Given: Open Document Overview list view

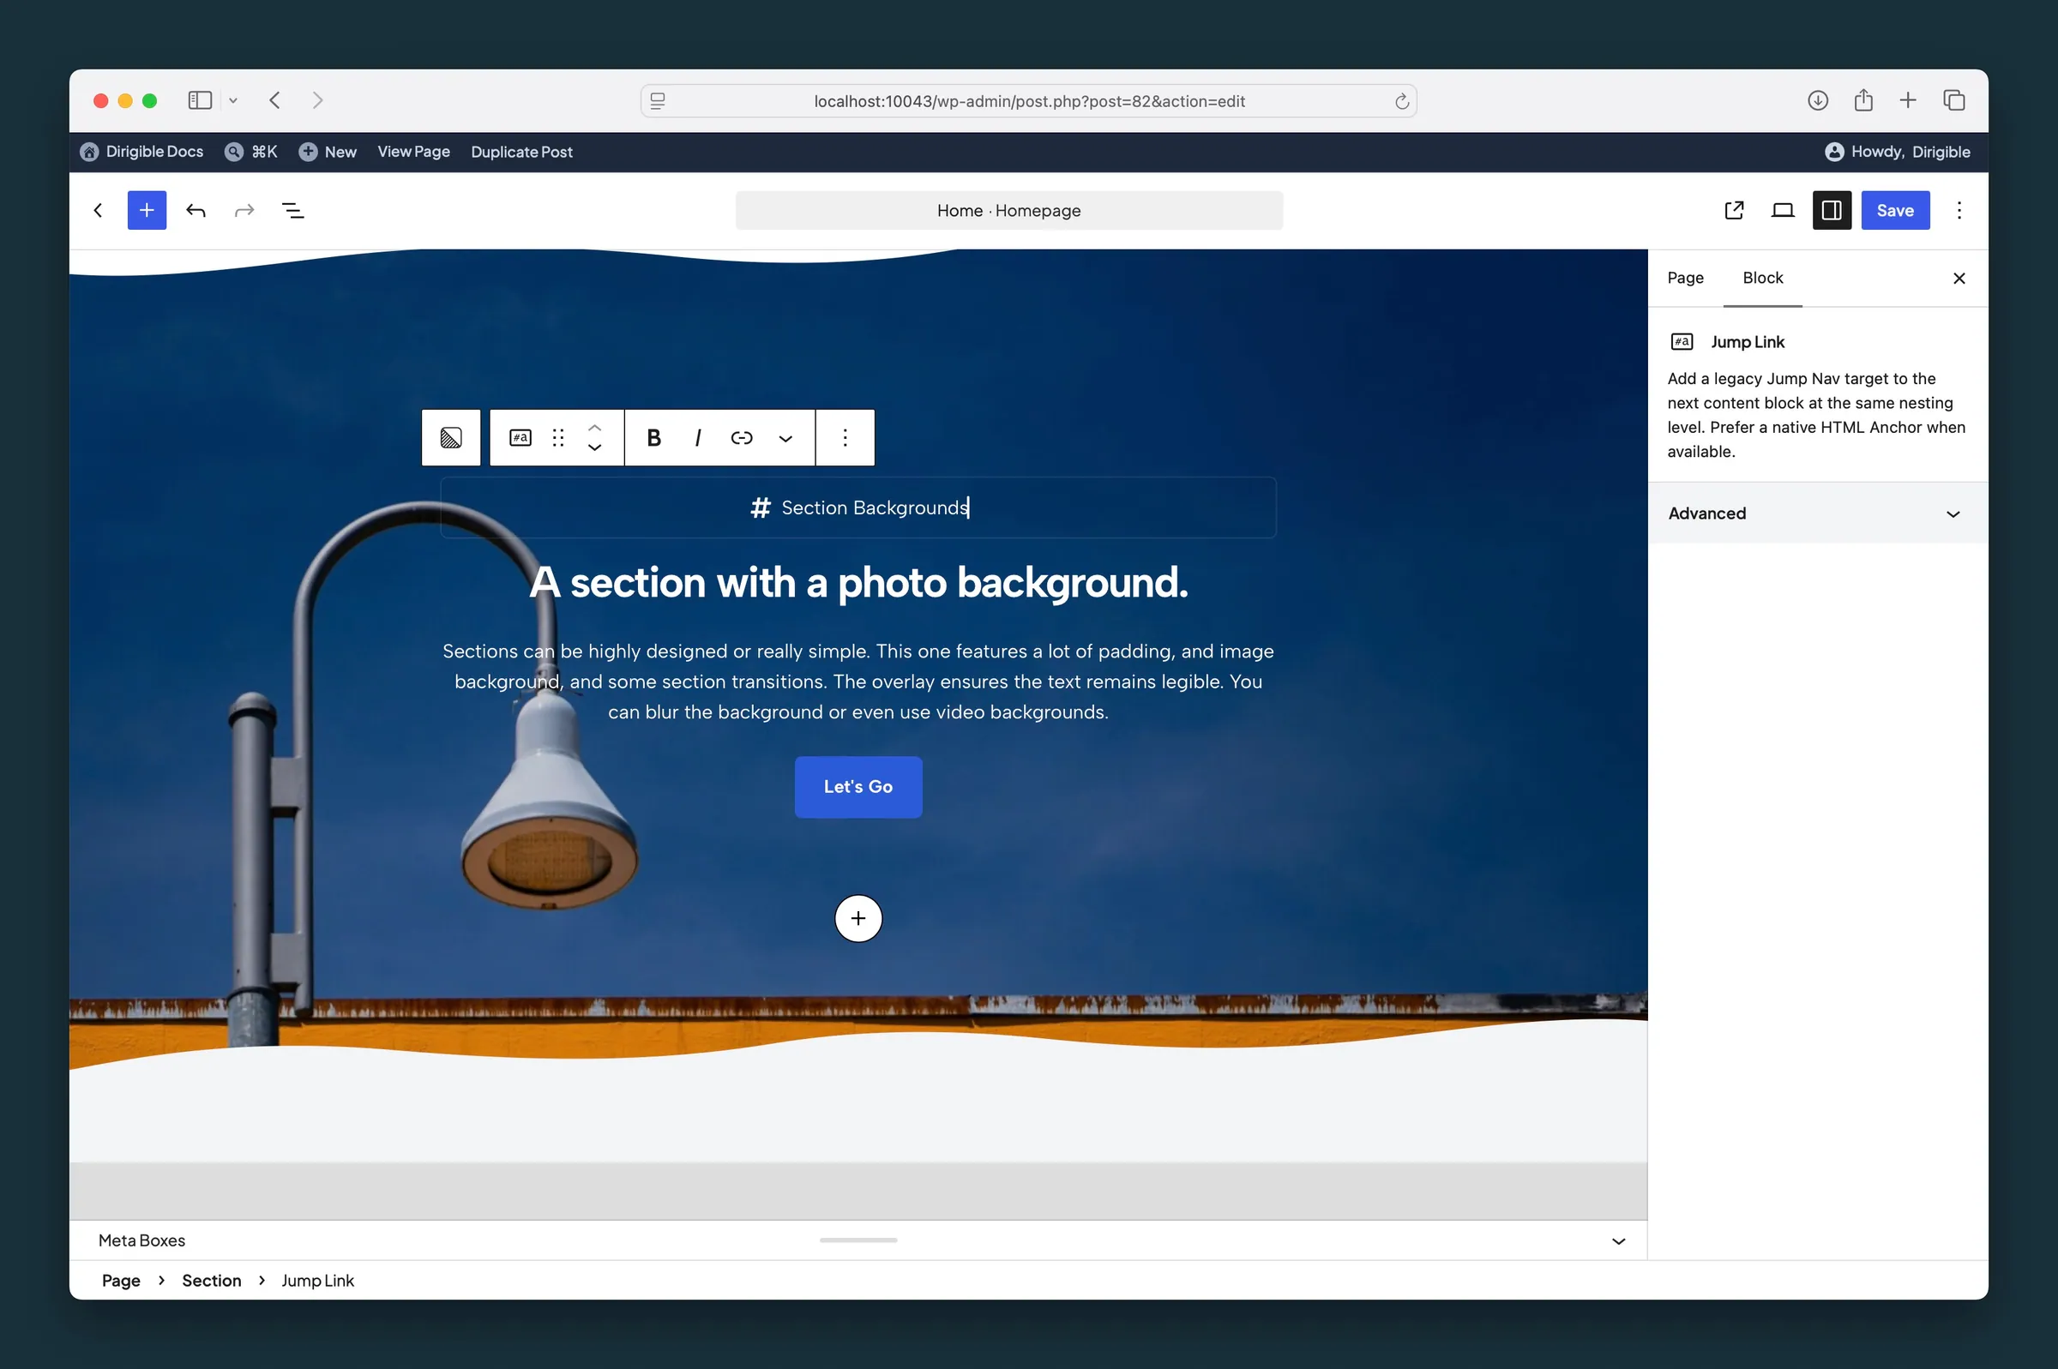Looking at the screenshot, I should 293,210.
